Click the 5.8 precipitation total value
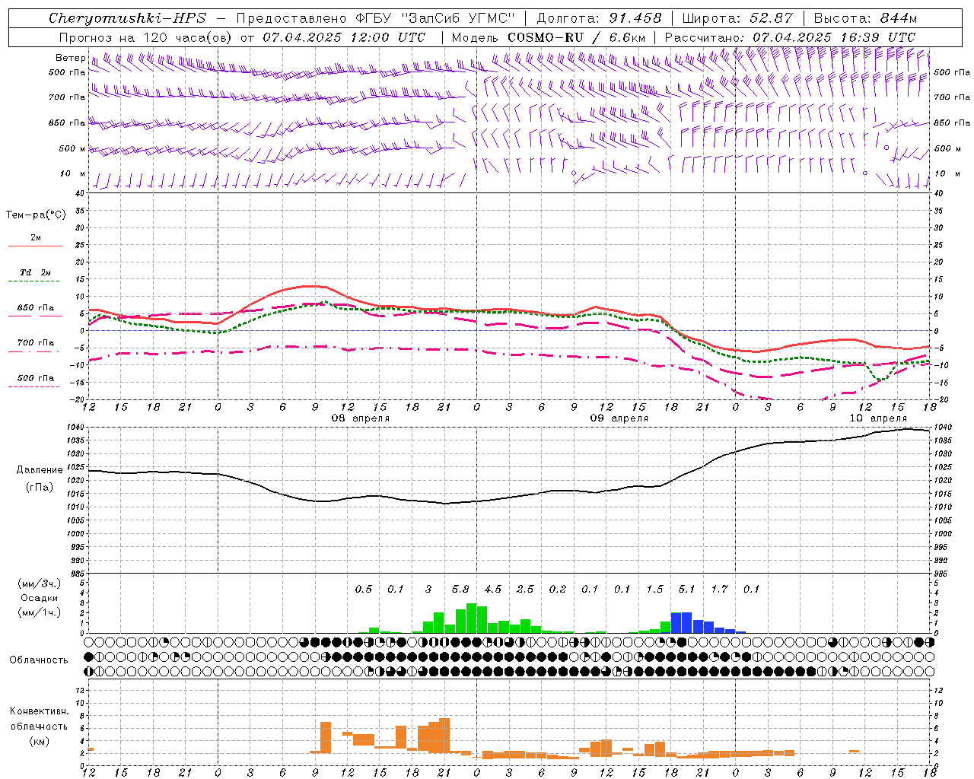The image size is (974, 779). point(460,589)
